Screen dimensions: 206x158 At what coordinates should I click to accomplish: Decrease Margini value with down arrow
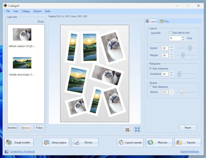171,57
